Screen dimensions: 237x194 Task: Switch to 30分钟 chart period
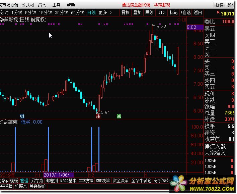point(62,12)
